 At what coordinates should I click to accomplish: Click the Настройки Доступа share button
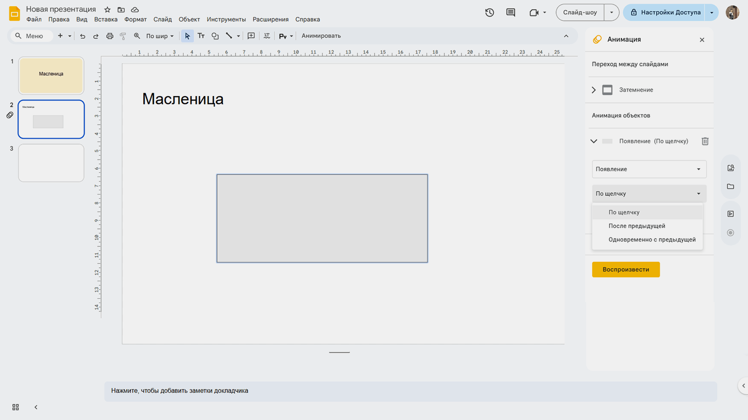pyautogui.click(x=665, y=13)
